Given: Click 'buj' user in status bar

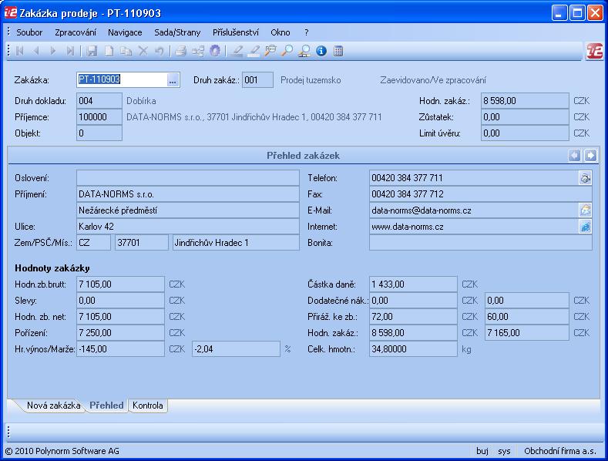Looking at the screenshot, I should [x=482, y=451].
